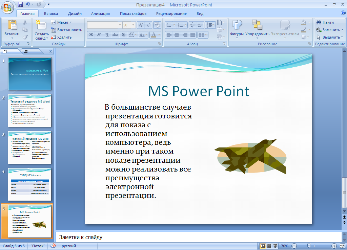
Task: Apply a bulleted list
Action: [x=169, y=25]
